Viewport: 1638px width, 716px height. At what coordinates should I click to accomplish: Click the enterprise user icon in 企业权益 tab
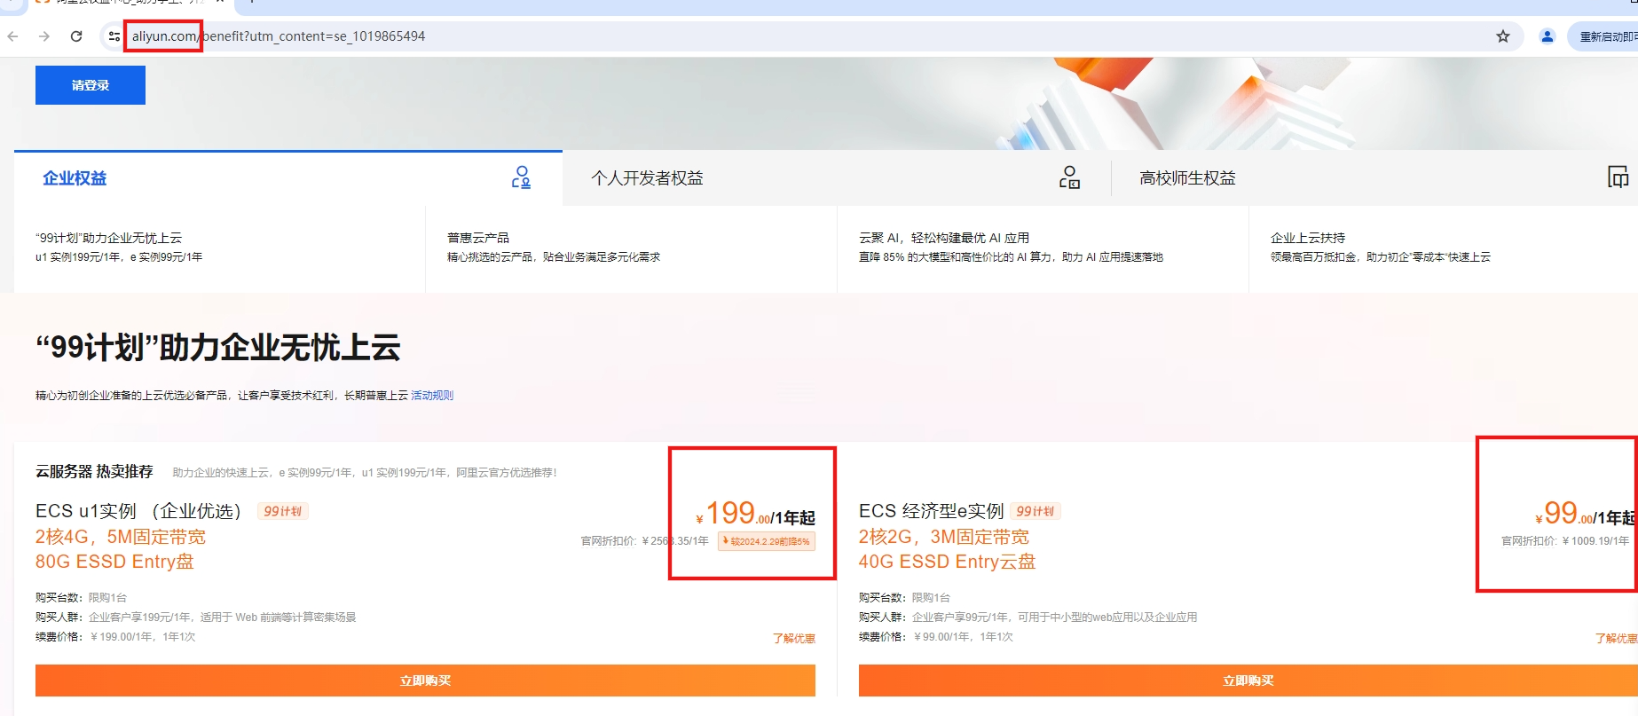[521, 177]
